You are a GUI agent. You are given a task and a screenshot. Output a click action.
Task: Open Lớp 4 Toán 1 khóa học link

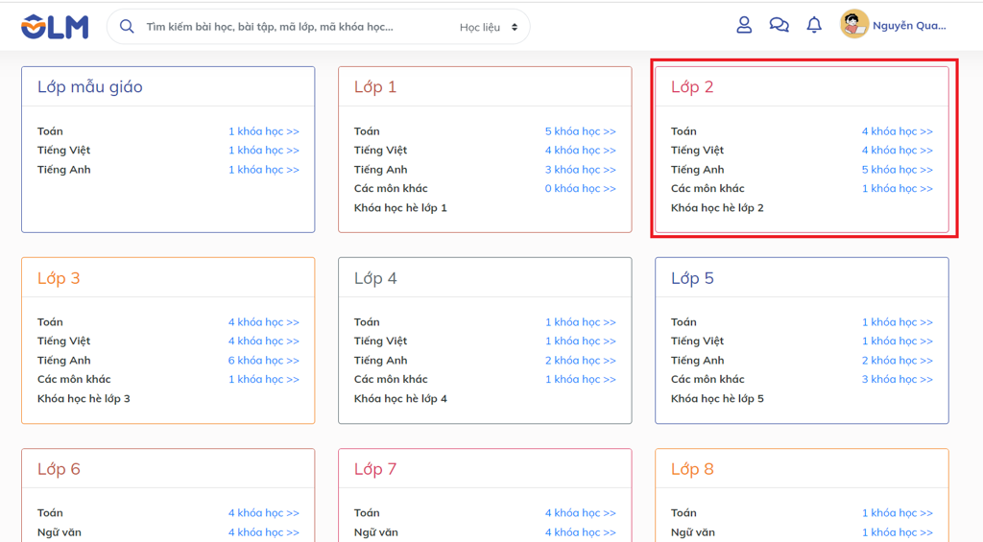[580, 321]
